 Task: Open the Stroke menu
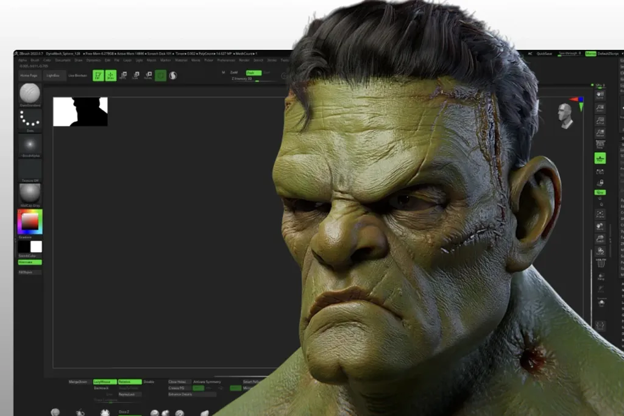click(x=272, y=60)
